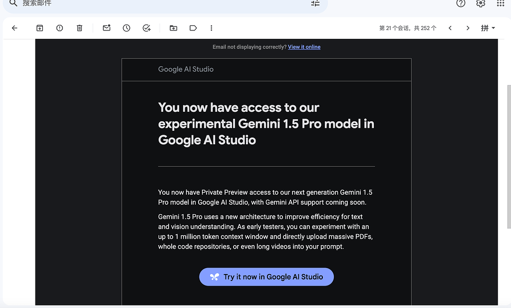Go to the older conversation arrow
The width and height of the screenshot is (511, 308).
pyautogui.click(x=468, y=28)
